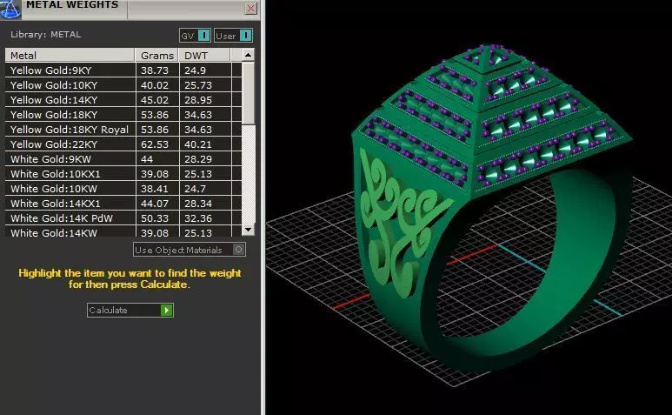Select the Yellow Gold:10KY row
672x415 pixels.
[123, 85]
